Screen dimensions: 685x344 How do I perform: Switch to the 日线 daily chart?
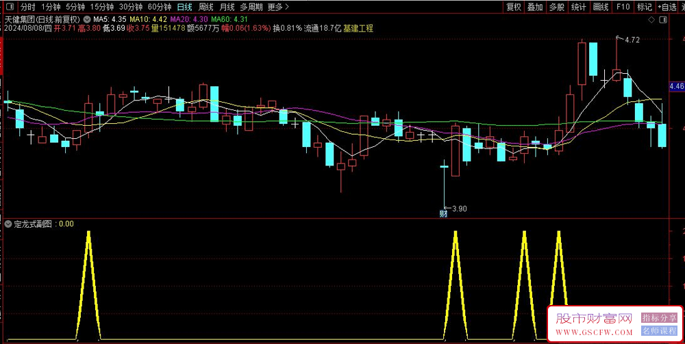pyautogui.click(x=184, y=7)
